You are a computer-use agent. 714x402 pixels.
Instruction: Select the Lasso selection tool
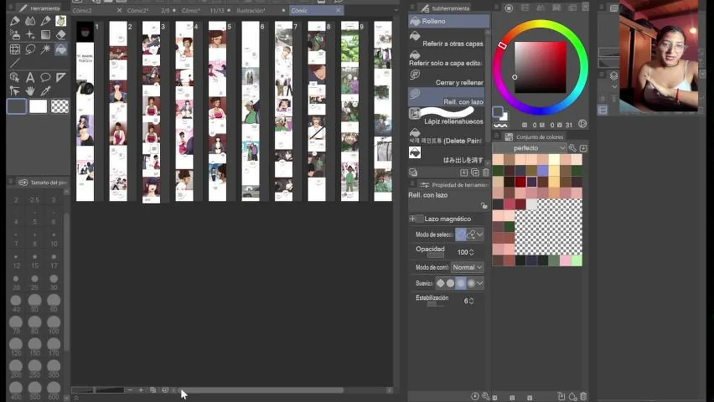pos(30,49)
